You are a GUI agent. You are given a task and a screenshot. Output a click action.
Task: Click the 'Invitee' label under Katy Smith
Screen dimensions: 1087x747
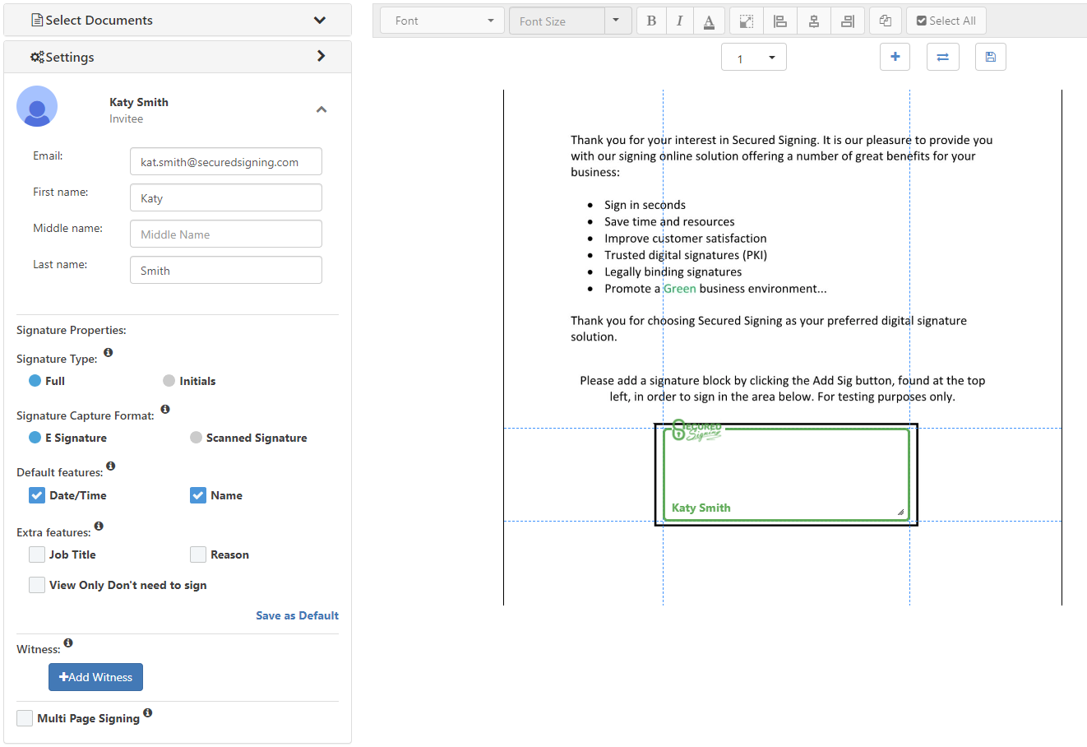coord(127,119)
